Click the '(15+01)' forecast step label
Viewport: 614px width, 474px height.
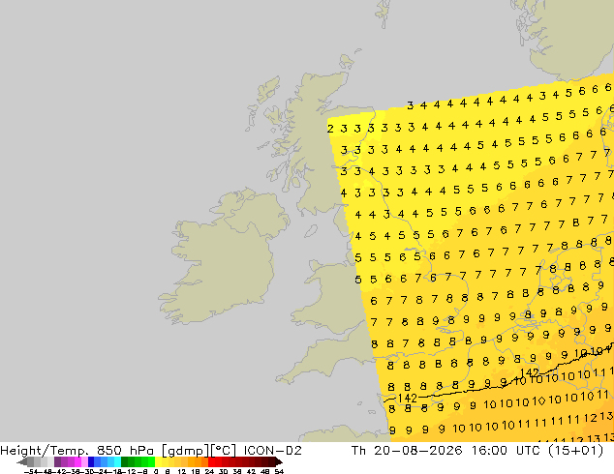point(575,451)
